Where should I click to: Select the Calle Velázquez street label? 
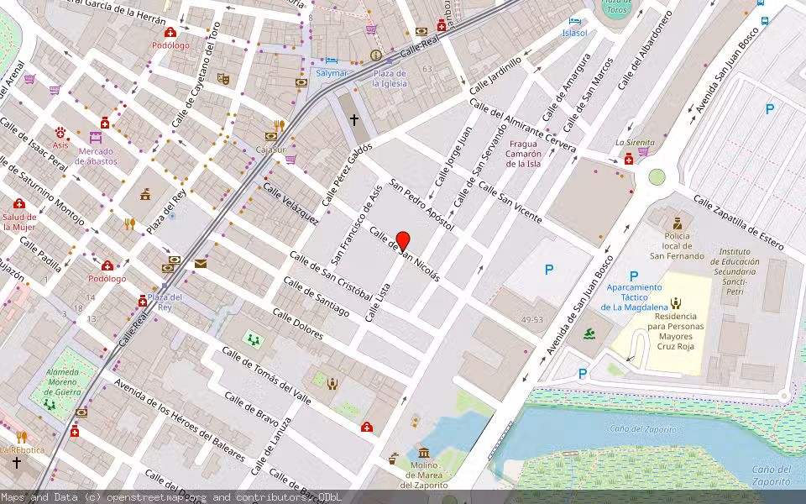(290, 203)
